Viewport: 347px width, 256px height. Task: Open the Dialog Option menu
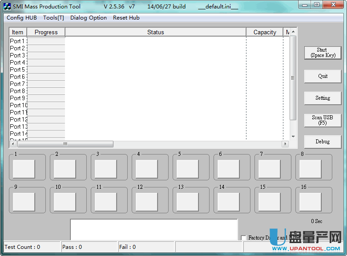tap(89, 18)
